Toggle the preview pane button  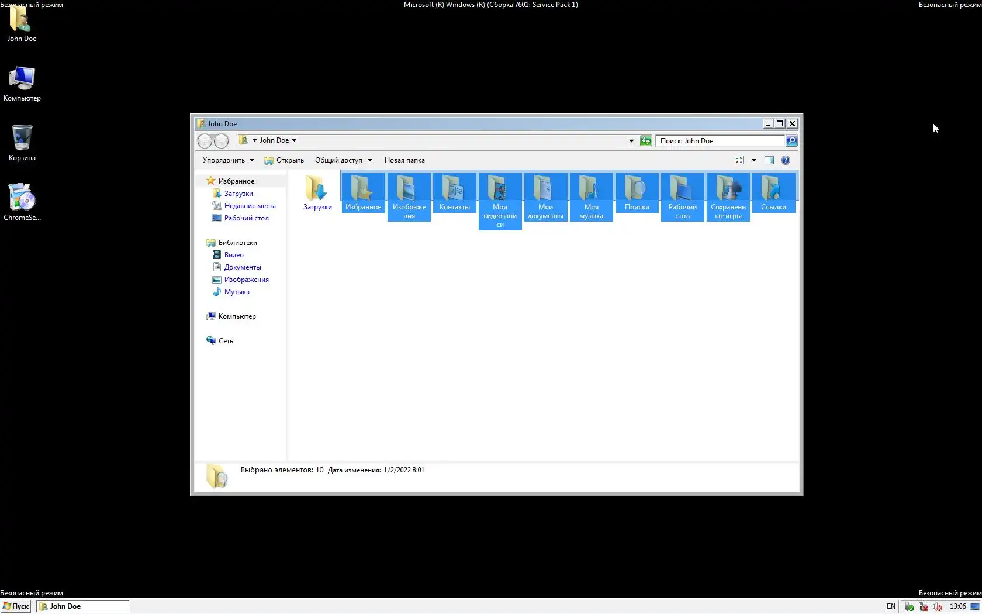769,160
